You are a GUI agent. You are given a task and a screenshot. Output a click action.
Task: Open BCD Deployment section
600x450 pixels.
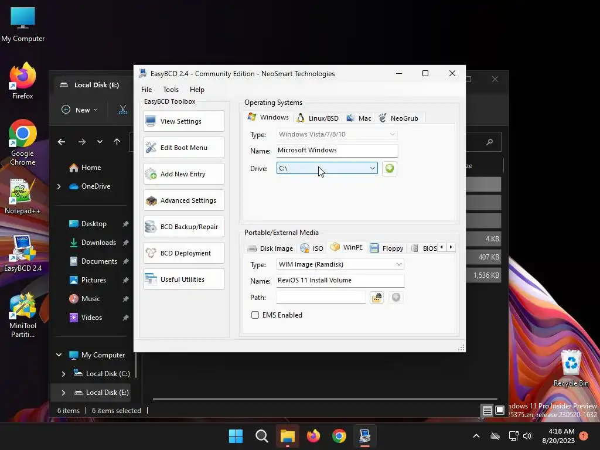(183, 253)
